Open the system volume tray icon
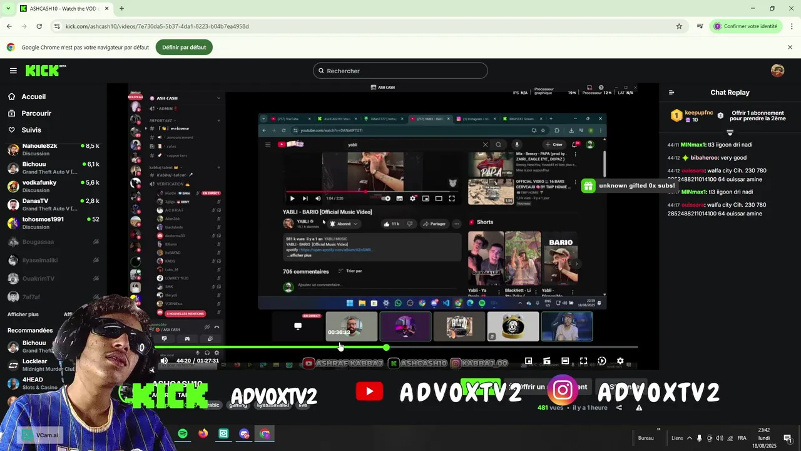801x451 pixels. click(719, 438)
